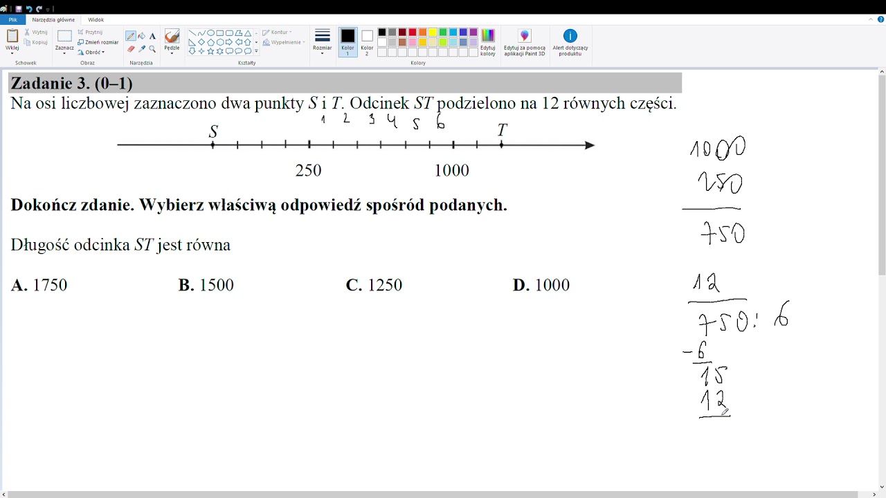Click Alert dotyczący produktu info icon
The width and height of the screenshot is (886, 498).
[570, 36]
